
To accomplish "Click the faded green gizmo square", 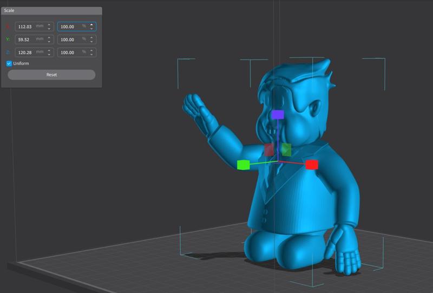I will coord(287,149).
